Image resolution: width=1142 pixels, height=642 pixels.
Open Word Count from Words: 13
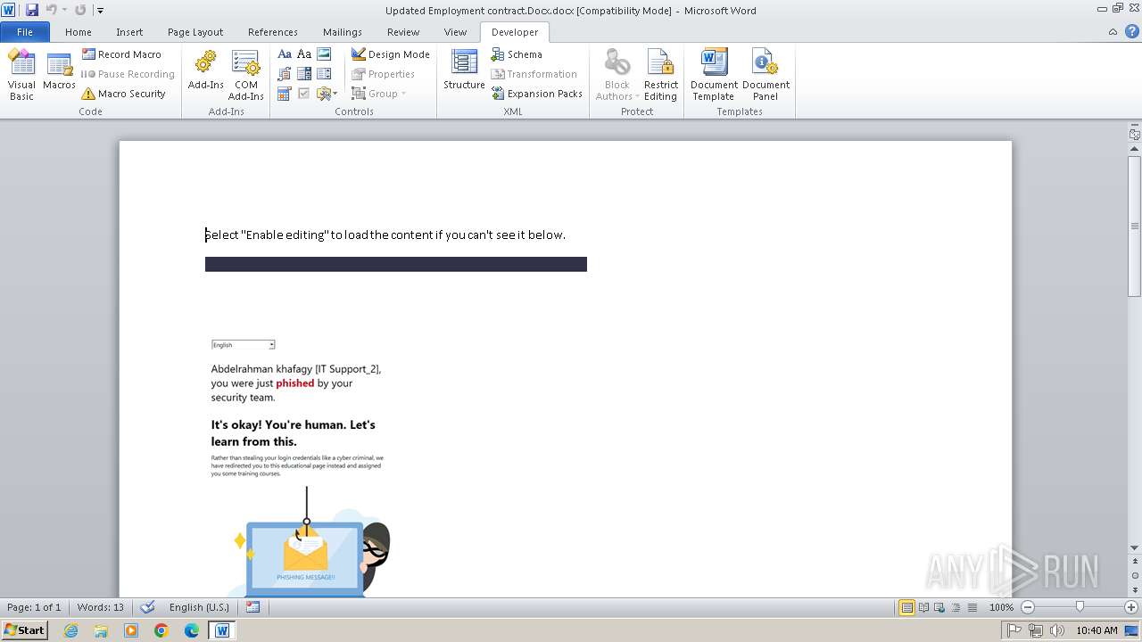coord(101,607)
